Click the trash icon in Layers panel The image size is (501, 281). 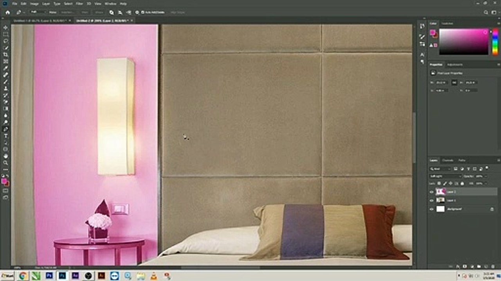(x=493, y=267)
